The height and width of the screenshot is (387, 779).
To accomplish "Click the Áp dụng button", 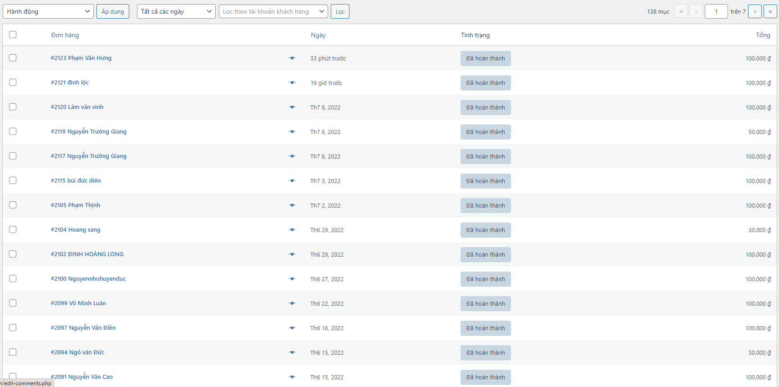I will [x=113, y=11].
